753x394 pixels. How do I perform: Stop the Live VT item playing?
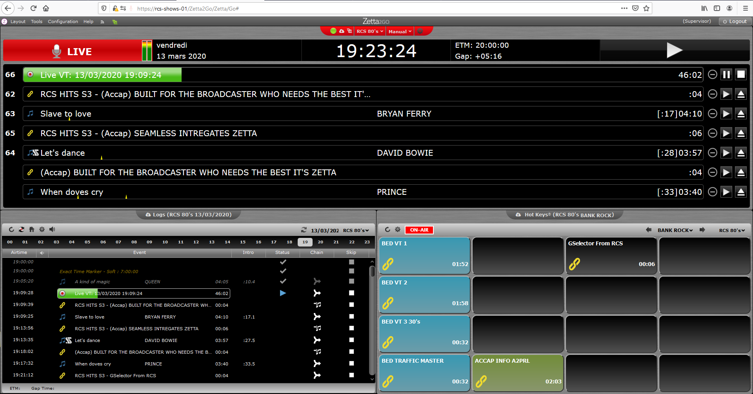pos(741,75)
